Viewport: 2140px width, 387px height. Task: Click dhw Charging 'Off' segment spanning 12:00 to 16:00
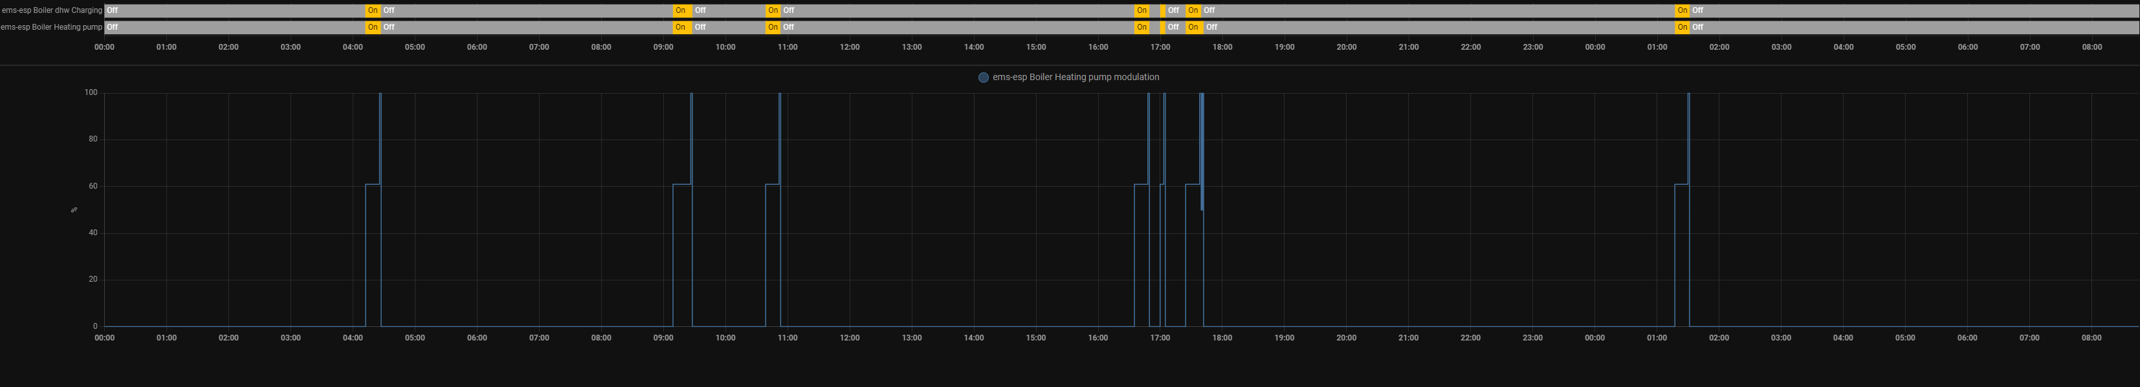click(x=957, y=11)
